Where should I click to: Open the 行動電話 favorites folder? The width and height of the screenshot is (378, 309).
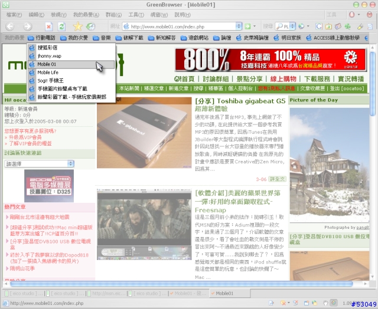[x=41, y=38]
